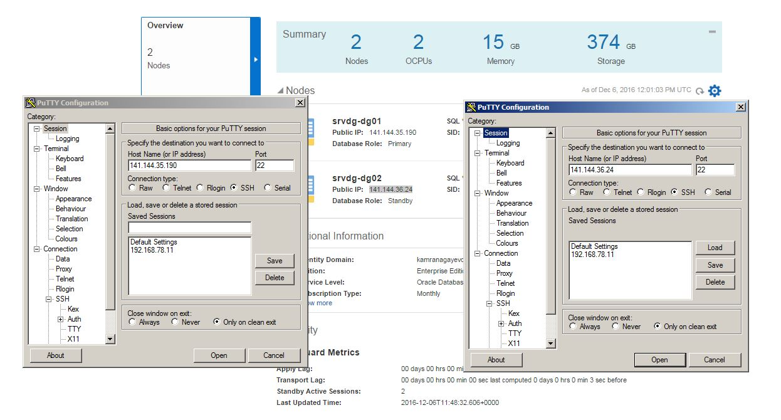Click Host Name field with 141.144.35.190
The width and height of the screenshot is (781, 420).
pos(189,165)
